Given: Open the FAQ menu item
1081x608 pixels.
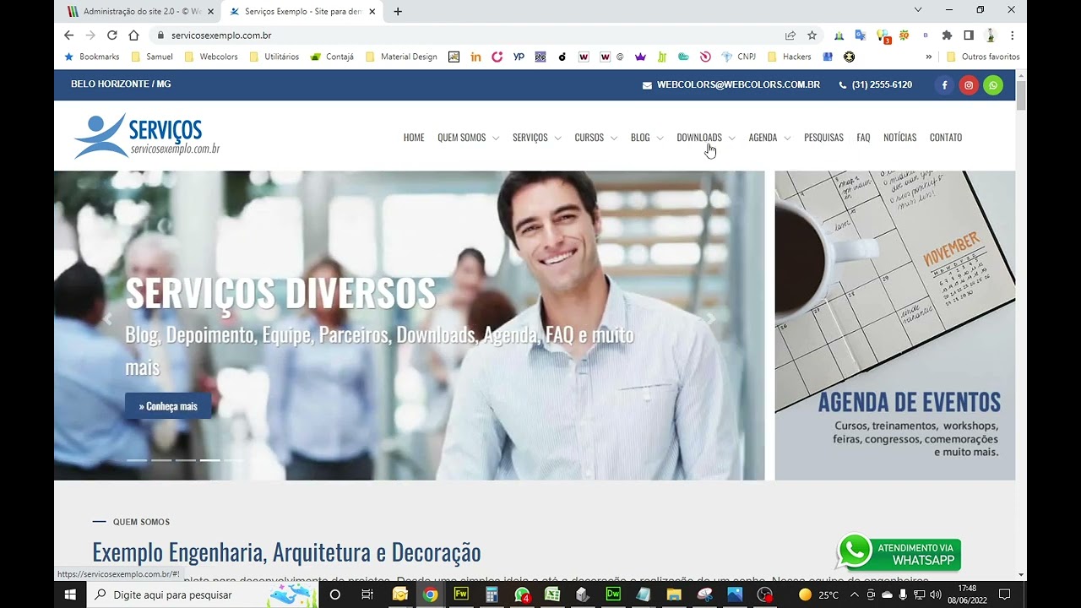Looking at the screenshot, I should (863, 138).
